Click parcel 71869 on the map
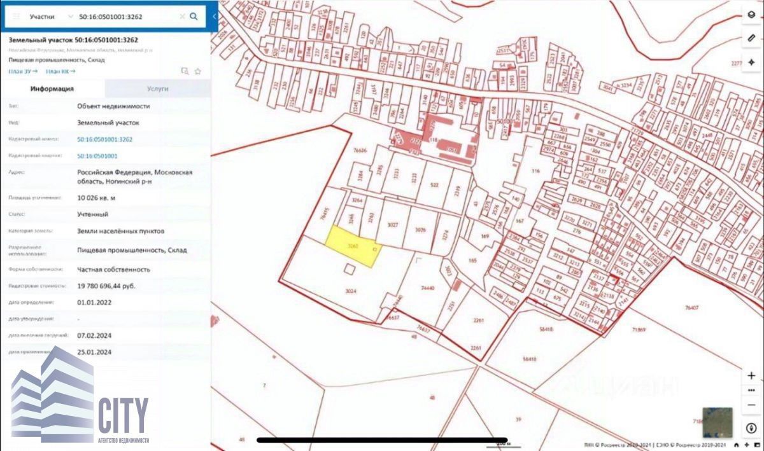Screen dimensions: 764x451 coord(639,330)
